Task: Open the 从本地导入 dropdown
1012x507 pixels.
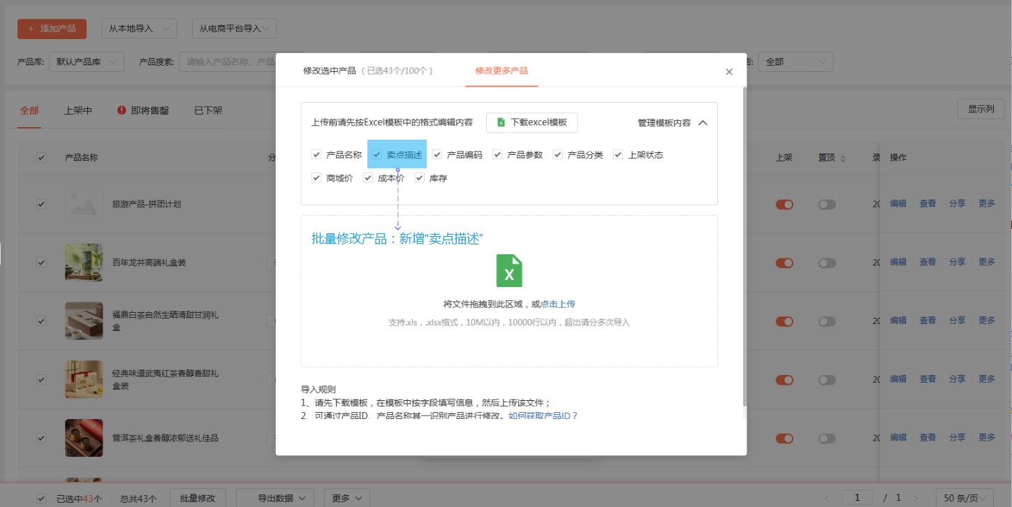Action: 138,29
